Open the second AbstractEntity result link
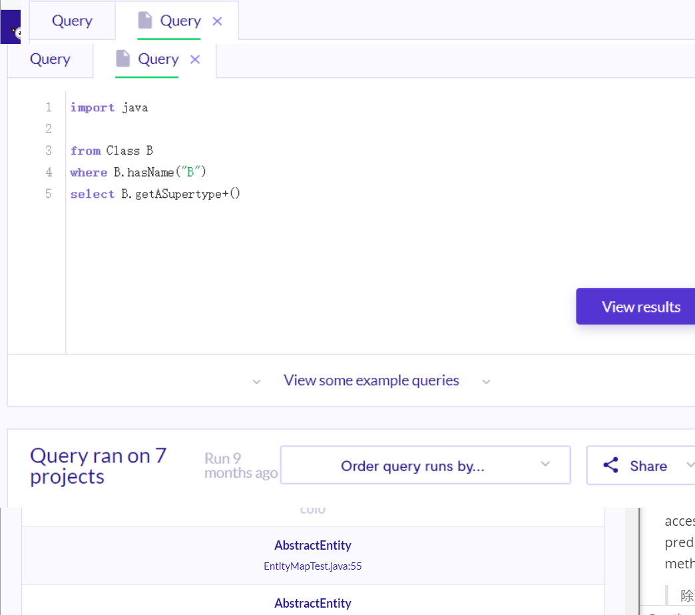695x615 pixels. (x=312, y=604)
